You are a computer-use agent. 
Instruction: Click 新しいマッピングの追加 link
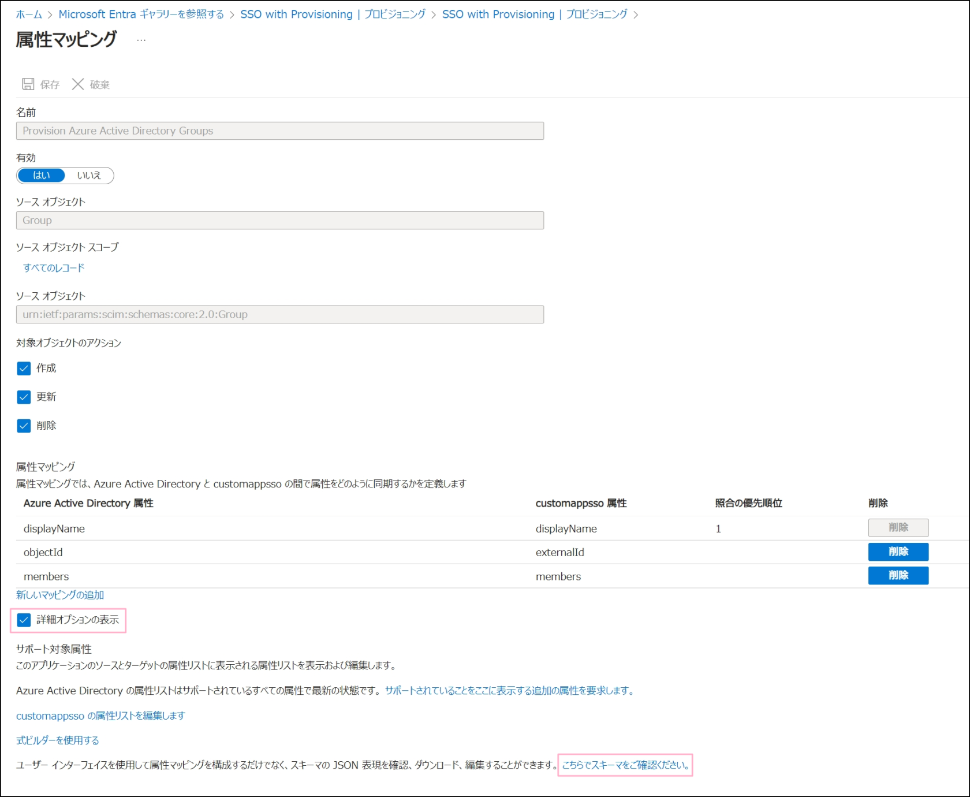click(60, 595)
